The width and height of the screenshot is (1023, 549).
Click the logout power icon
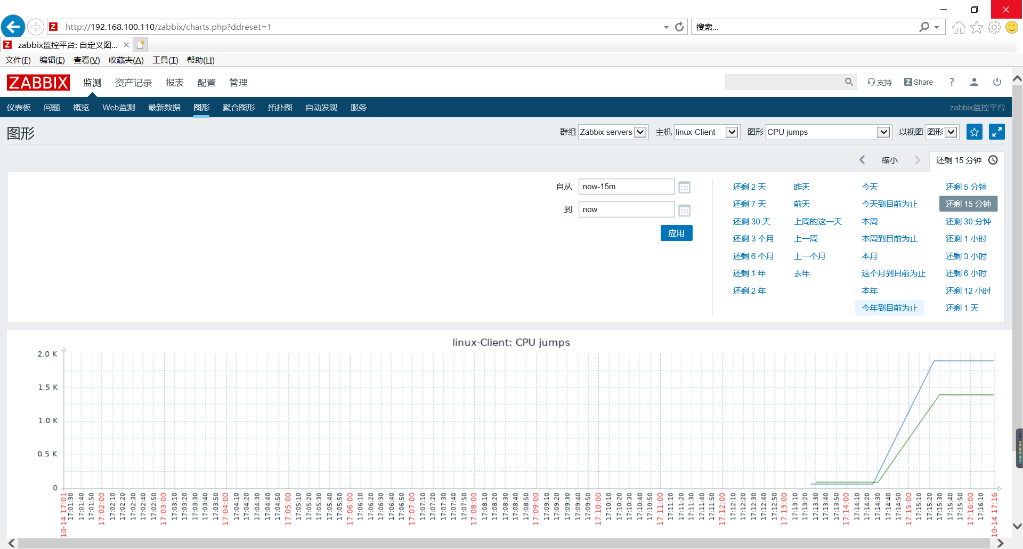click(x=997, y=82)
